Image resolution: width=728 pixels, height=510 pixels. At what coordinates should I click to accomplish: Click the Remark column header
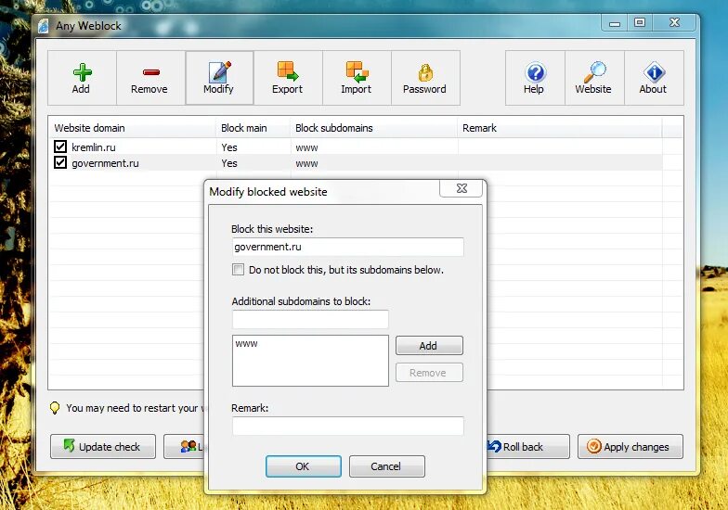click(x=559, y=128)
